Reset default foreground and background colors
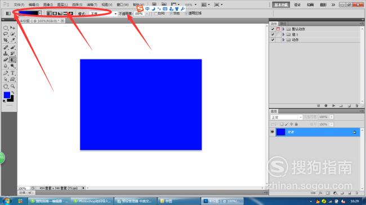Image resolution: width=366 pixels, height=205 pixels. [4, 101]
